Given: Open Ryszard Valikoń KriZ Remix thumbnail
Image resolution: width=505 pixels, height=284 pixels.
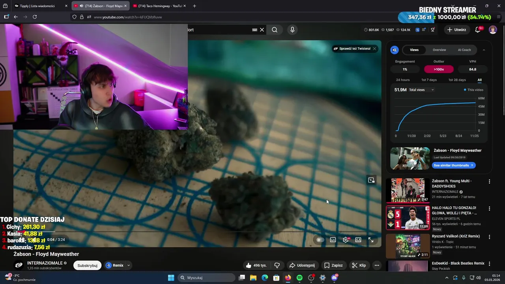Looking at the screenshot, I should click(408, 246).
